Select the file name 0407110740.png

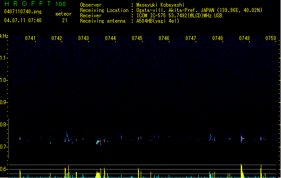coord(23,12)
